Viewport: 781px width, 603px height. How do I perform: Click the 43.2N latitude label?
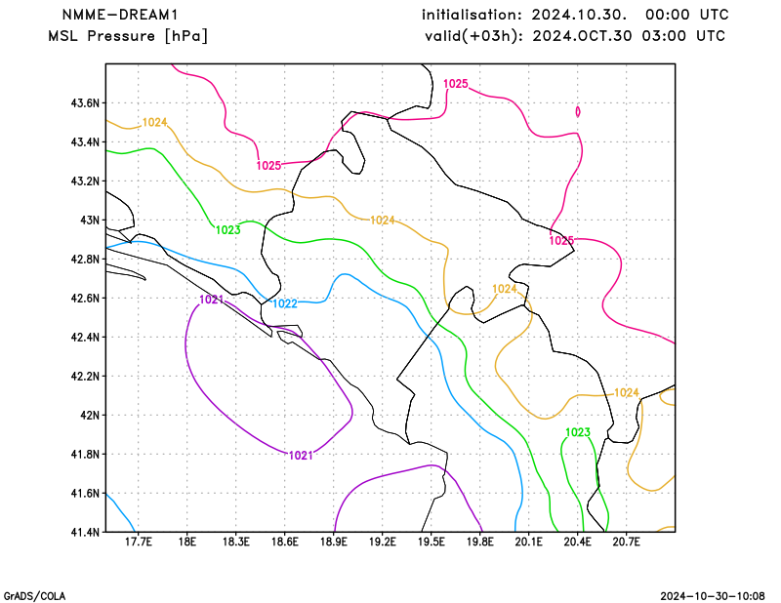85,181
